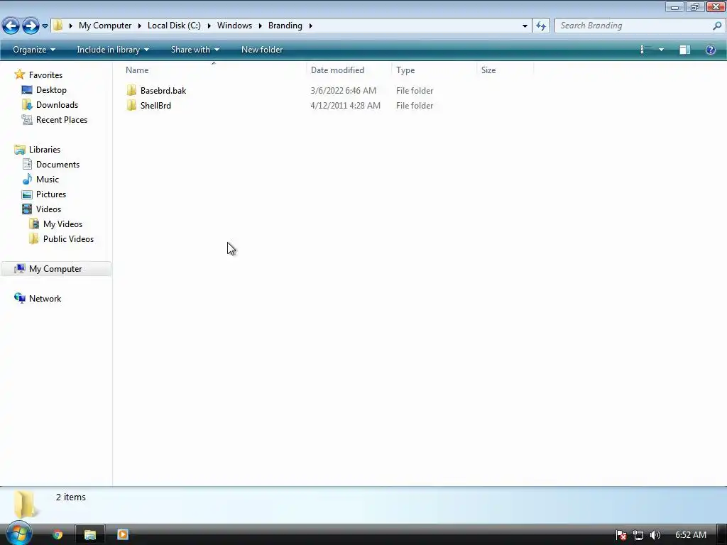Expand the arrow after My Computer breadcrumb

tap(140, 26)
